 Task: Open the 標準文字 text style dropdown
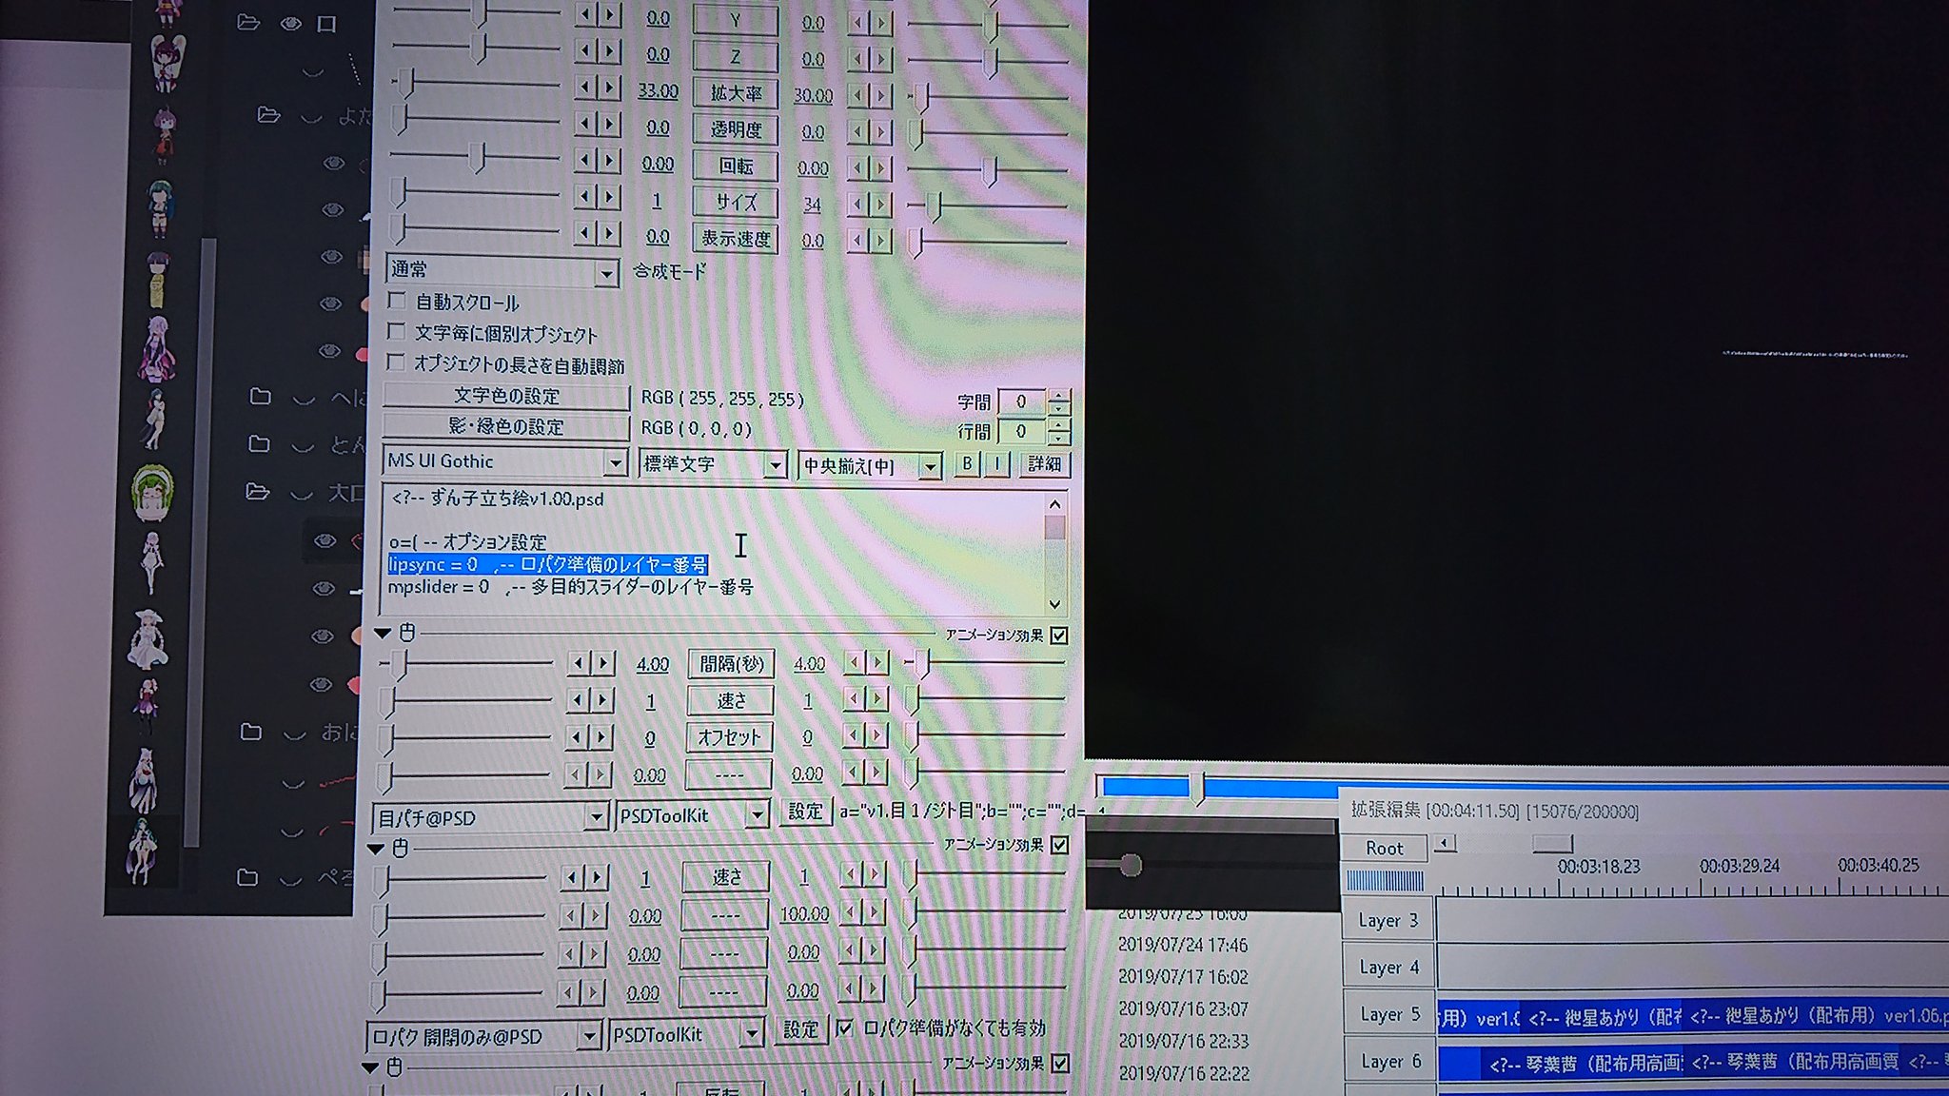776,465
